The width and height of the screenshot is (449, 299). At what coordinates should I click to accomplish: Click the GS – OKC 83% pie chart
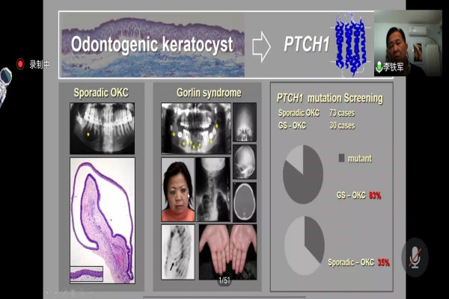click(303, 174)
